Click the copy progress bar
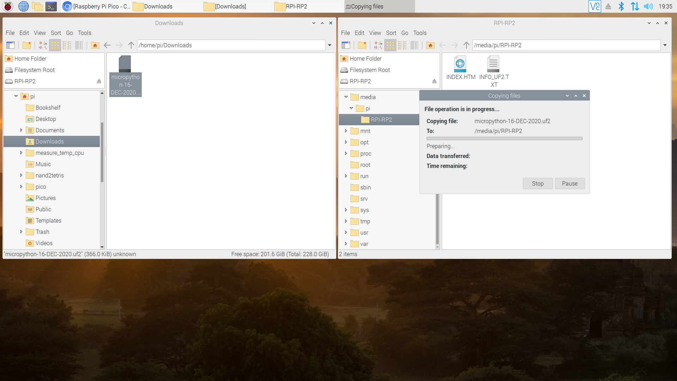Screen dimensions: 677x381 pos(504,139)
